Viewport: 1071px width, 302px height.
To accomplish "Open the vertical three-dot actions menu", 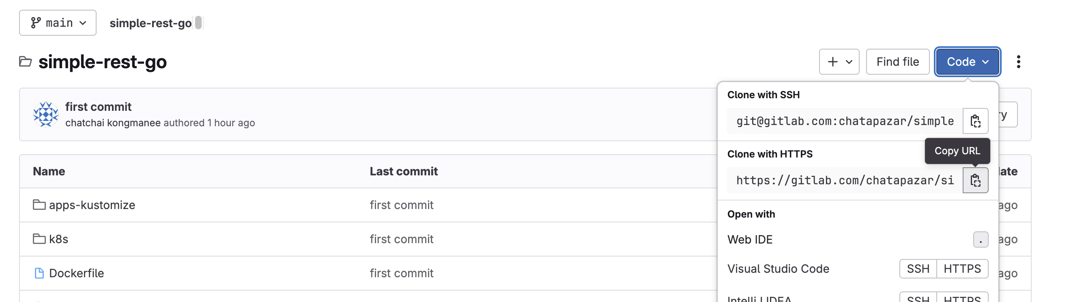I will click(1018, 62).
